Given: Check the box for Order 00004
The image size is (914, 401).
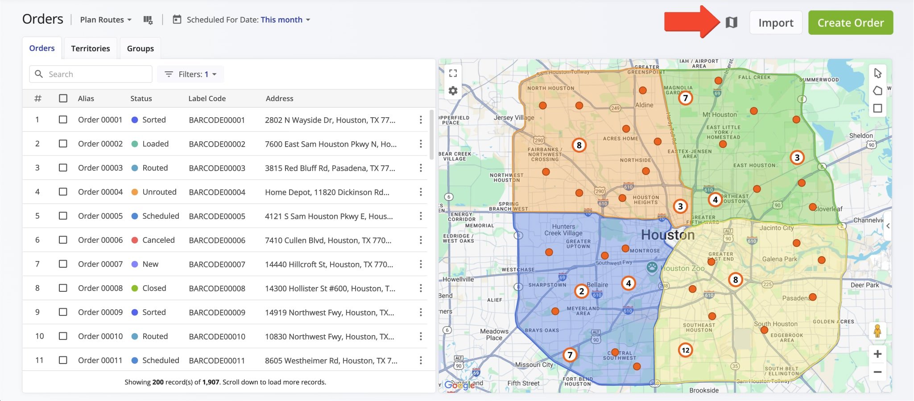Looking at the screenshot, I should 63,192.
